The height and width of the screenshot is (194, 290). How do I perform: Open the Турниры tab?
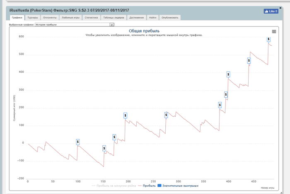tap(33, 17)
